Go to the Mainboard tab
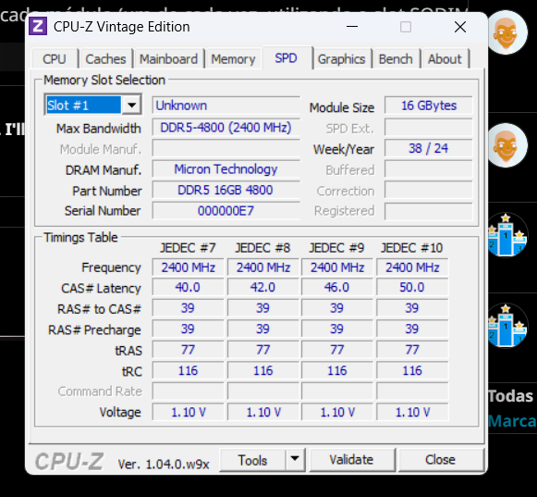This screenshot has height=497, width=537. 168,59
